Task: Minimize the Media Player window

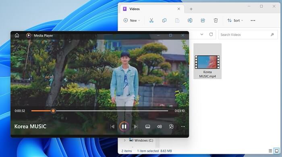Action: 158,36
